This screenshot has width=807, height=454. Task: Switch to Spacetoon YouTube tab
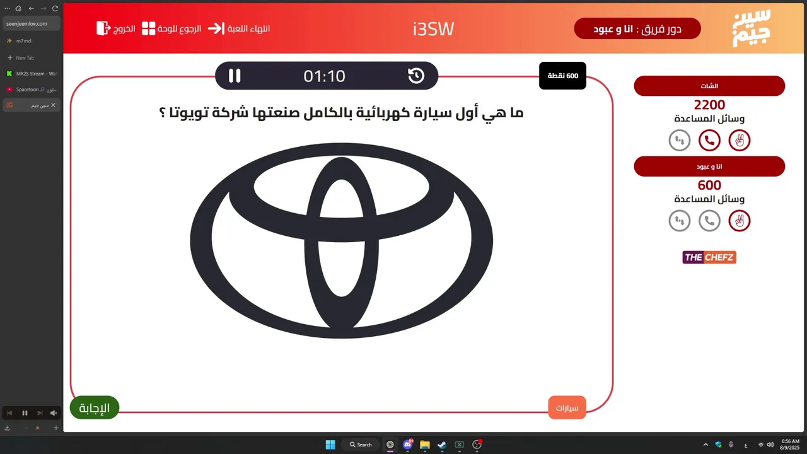click(32, 90)
